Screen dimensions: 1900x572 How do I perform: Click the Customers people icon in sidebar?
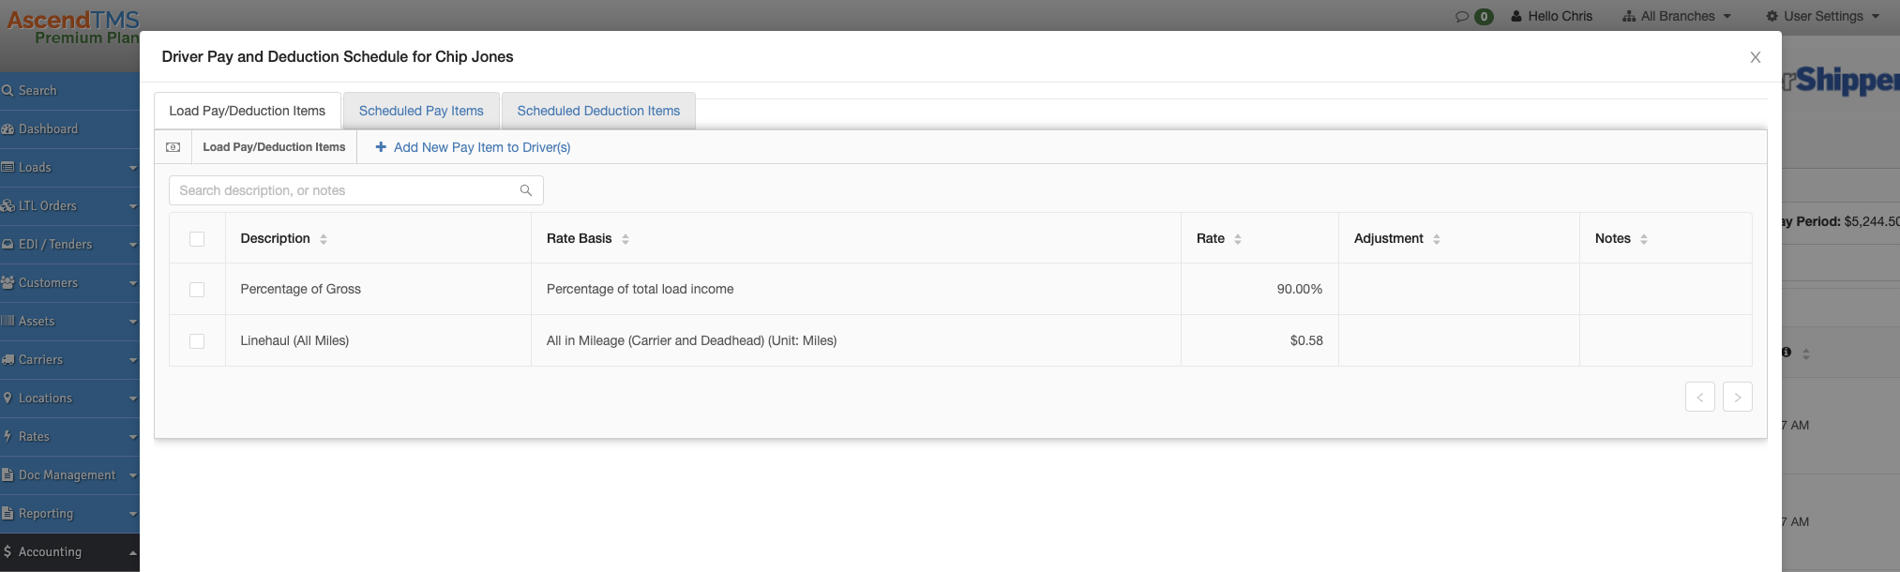click(x=8, y=283)
